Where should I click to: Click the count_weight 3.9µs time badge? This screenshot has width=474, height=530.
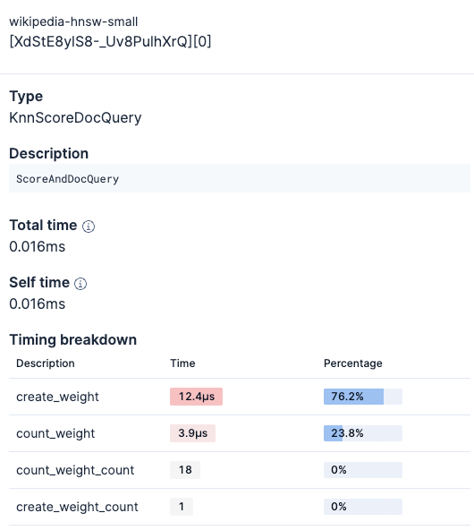point(192,433)
